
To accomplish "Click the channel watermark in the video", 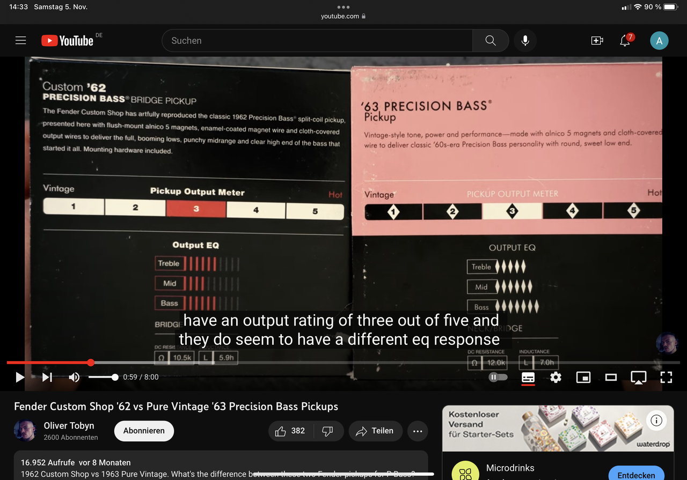I will click(x=666, y=344).
